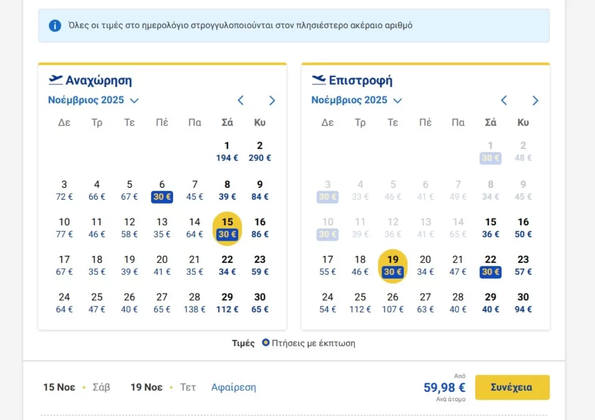Go to previous month in departure calendar
595x420 pixels.
click(x=240, y=101)
